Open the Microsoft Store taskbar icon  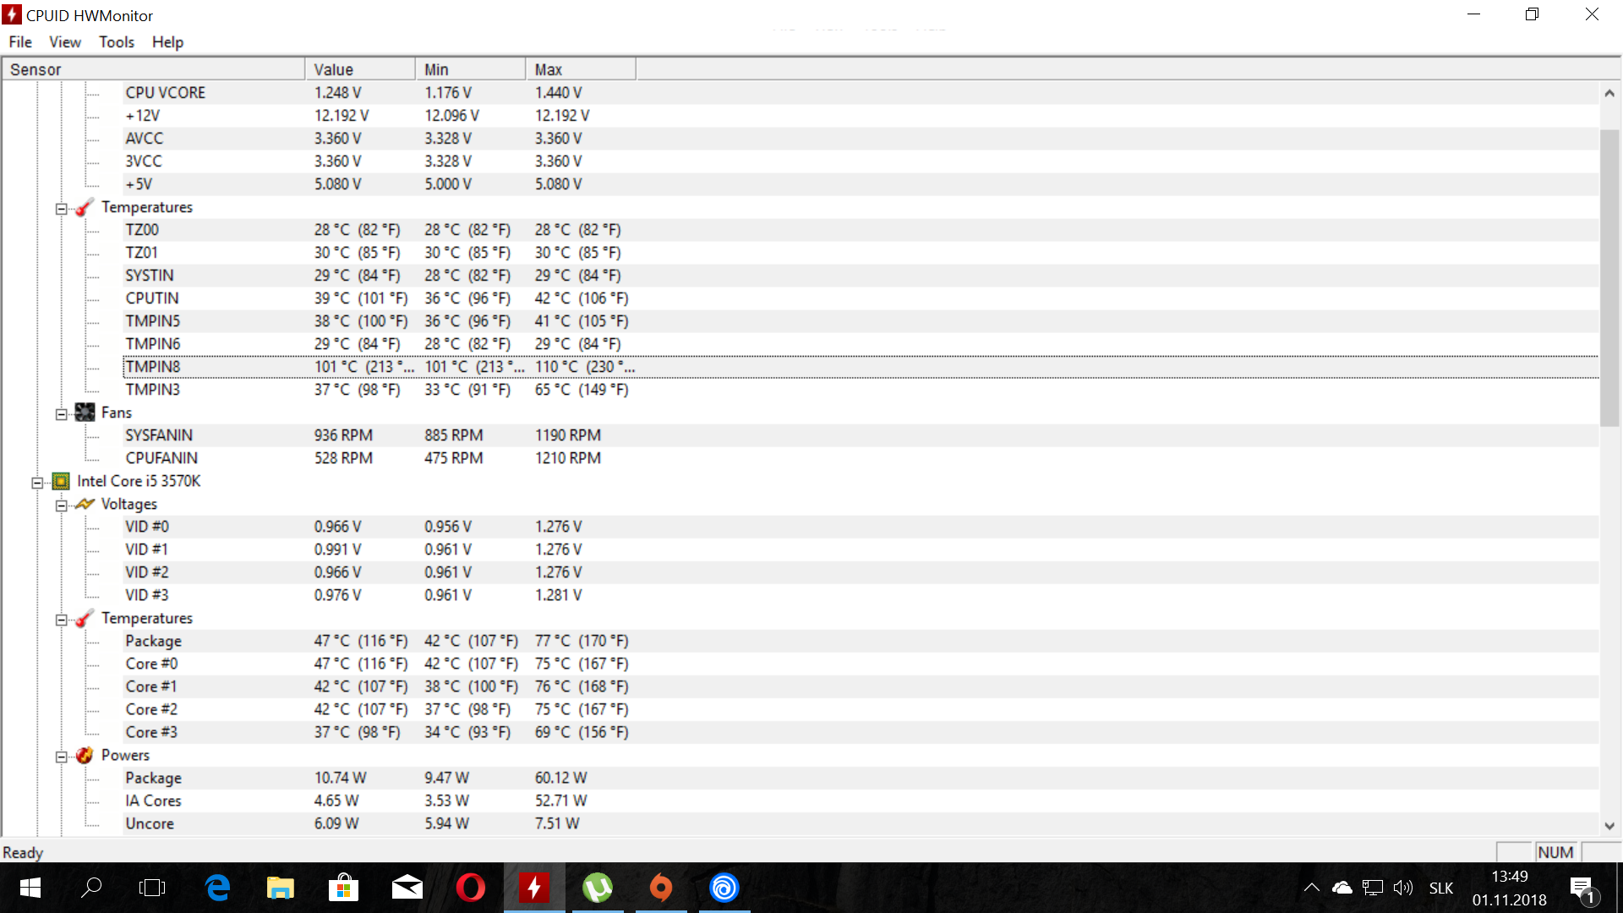tap(343, 888)
